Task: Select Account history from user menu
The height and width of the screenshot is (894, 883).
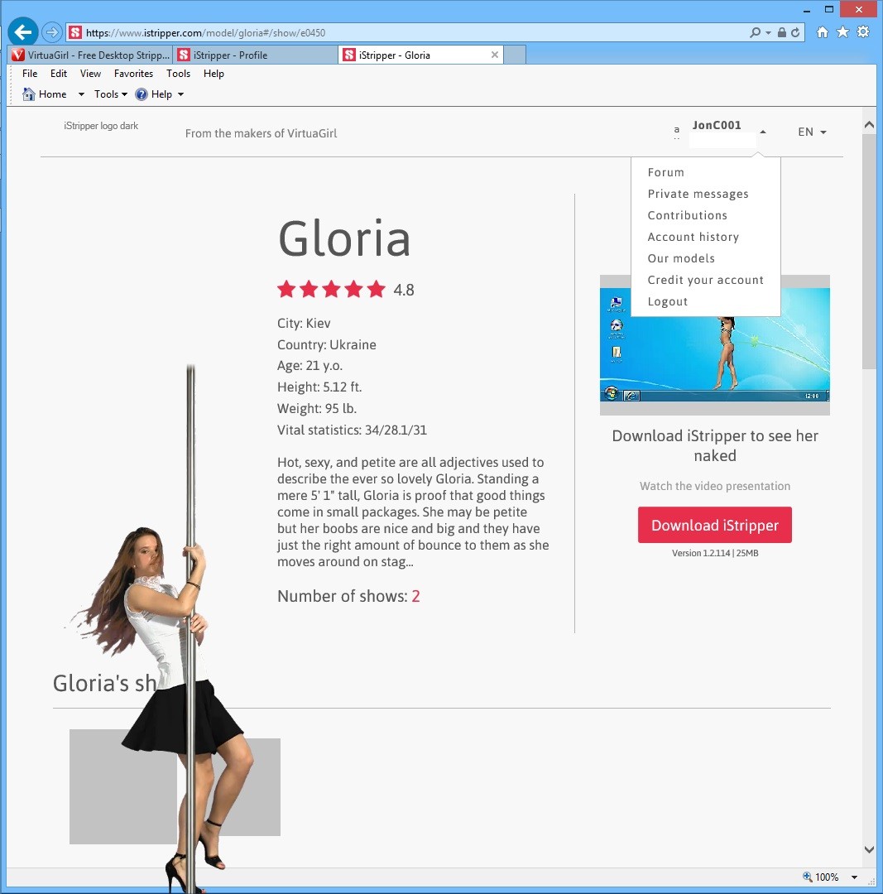Action: (693, 237)
